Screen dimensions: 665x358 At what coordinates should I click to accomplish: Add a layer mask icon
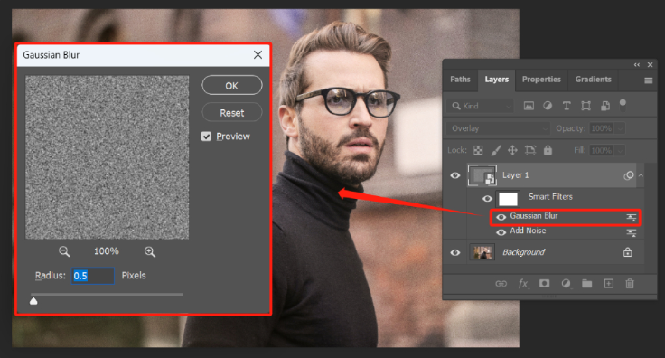tap(544, 283)
